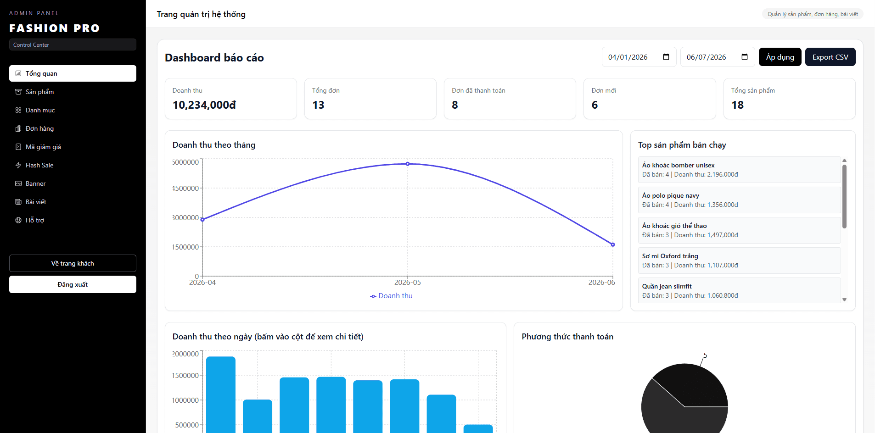Click the 2026-06 data point on line chart

click(613, 244)
